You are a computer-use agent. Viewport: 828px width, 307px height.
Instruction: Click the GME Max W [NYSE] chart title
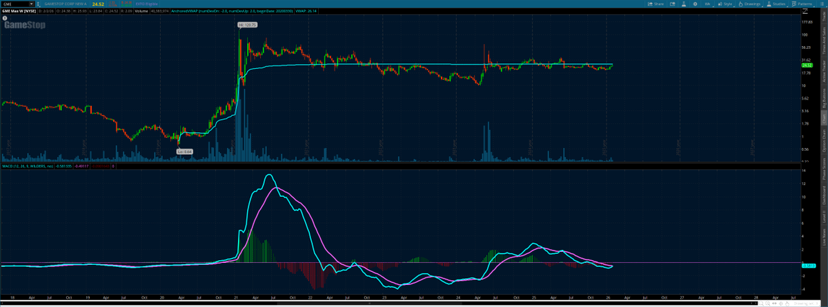19,11
